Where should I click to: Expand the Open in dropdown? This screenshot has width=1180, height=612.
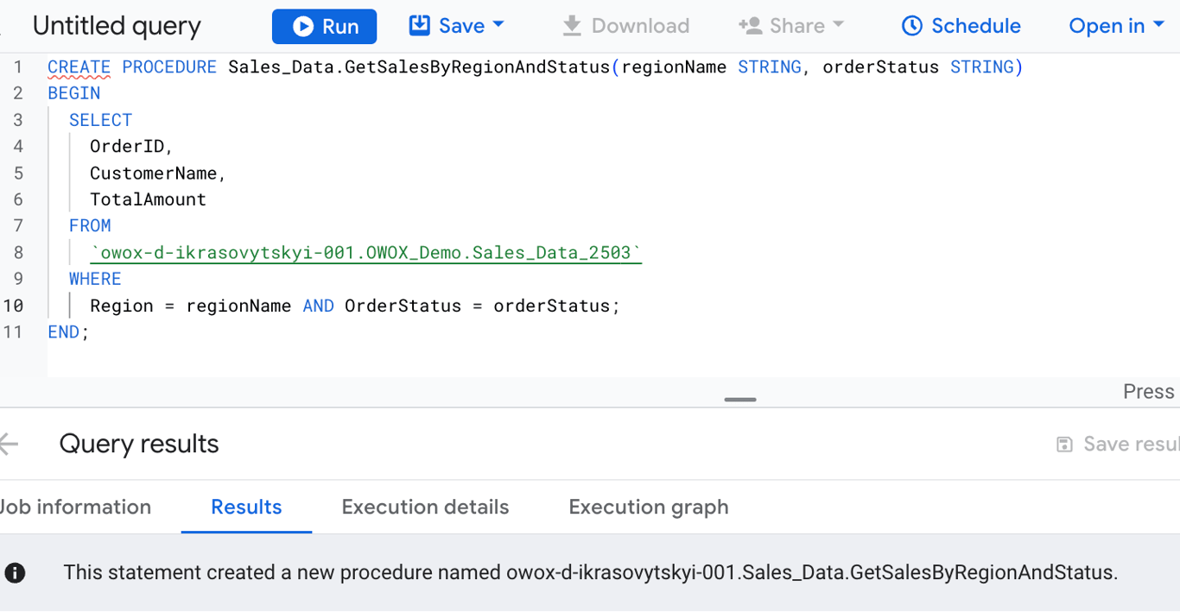pyautogui.click(x=1117, y=26)
